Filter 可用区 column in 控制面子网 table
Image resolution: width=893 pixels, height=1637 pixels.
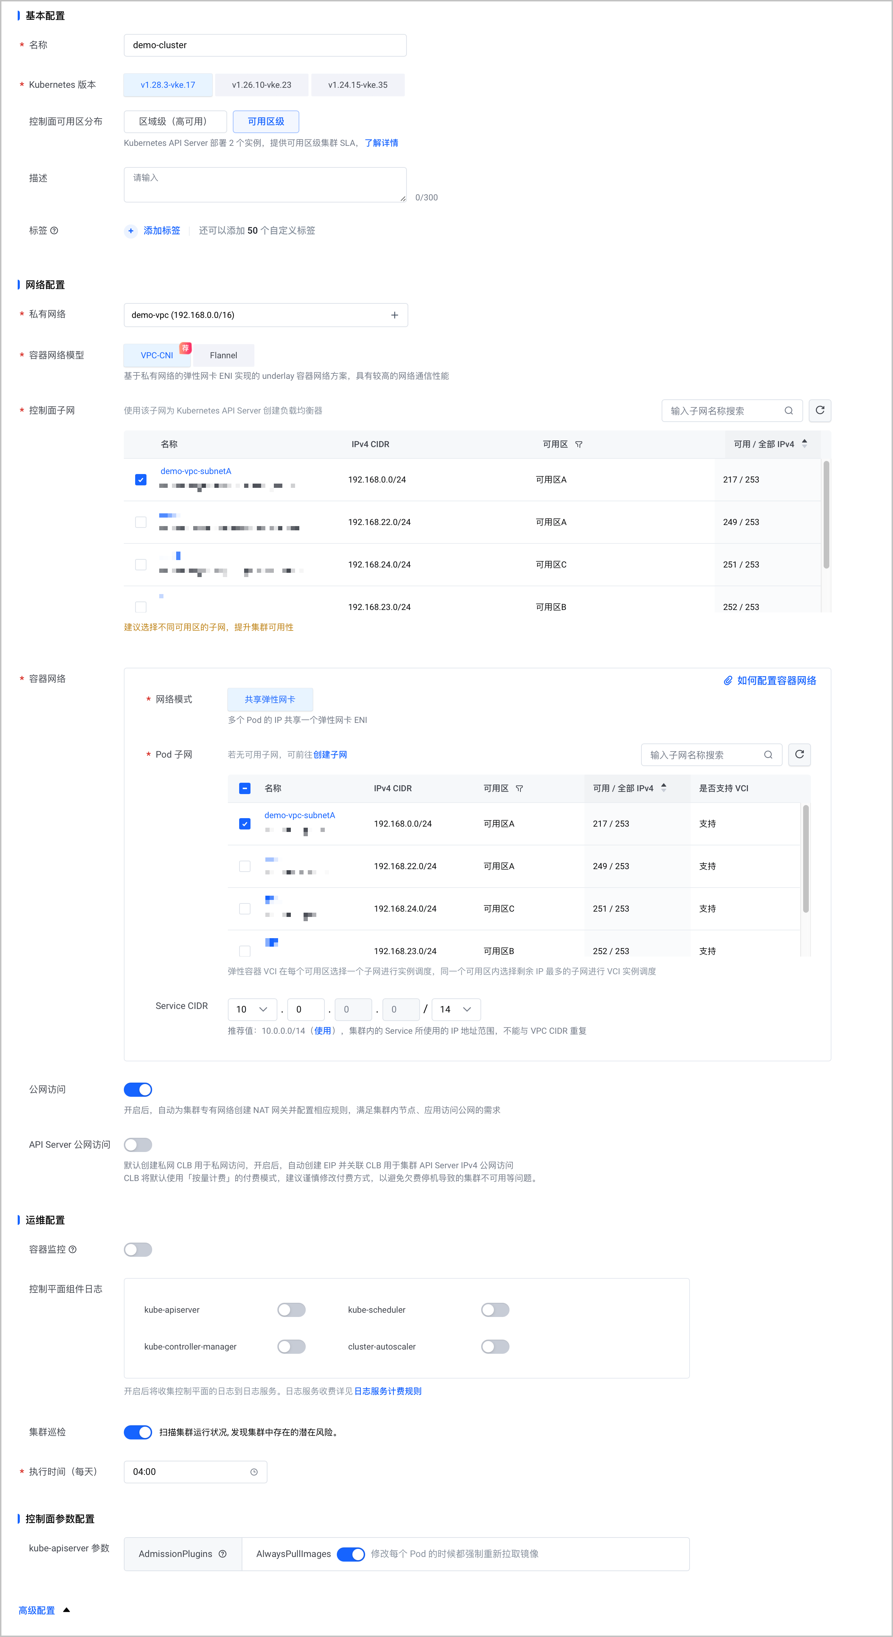click(x=578, y=444)
